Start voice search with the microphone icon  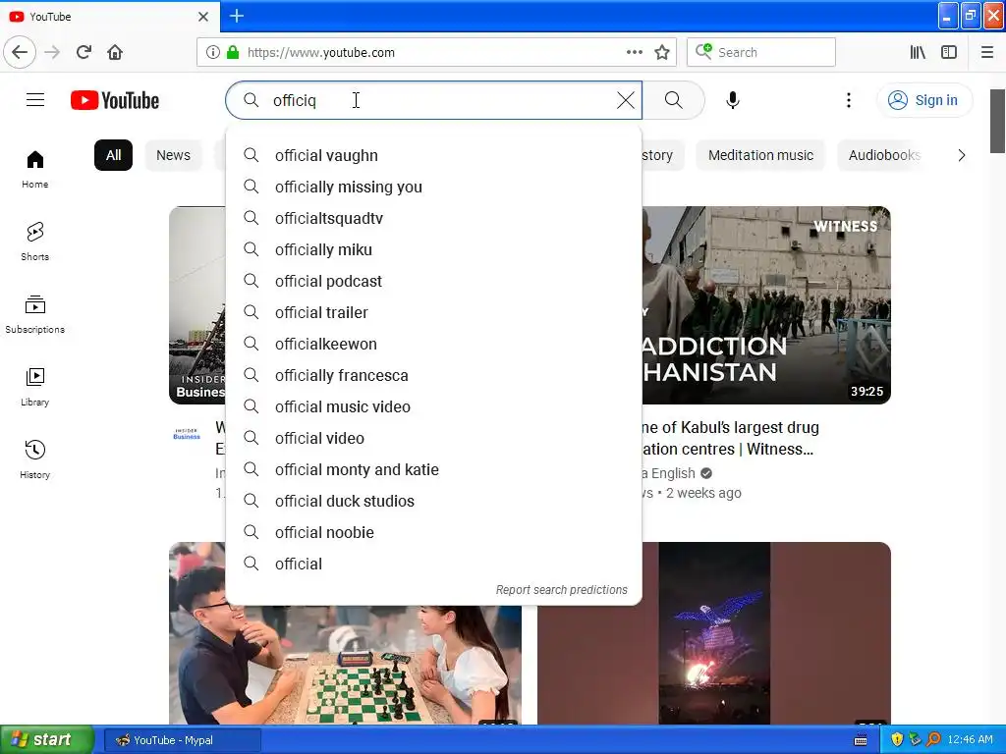(x=733, y=100)
